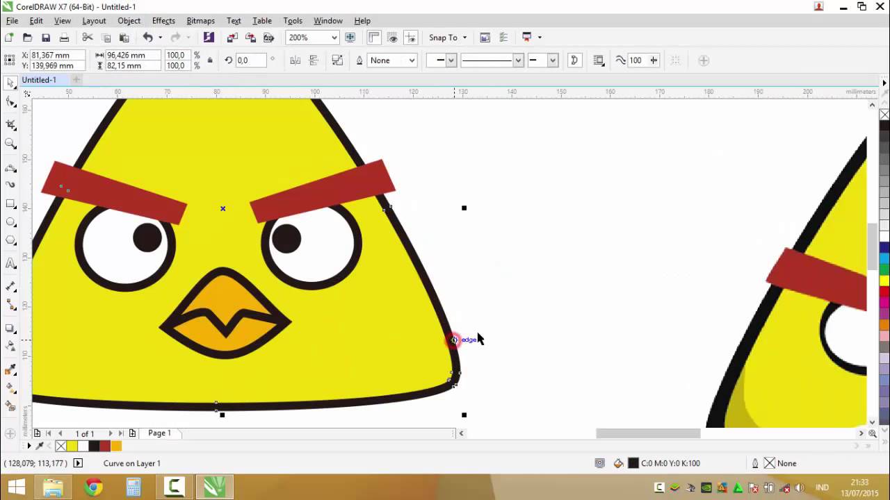Open the File menu
This screenshot has width=890, height=500.
[x=12, y=21]
